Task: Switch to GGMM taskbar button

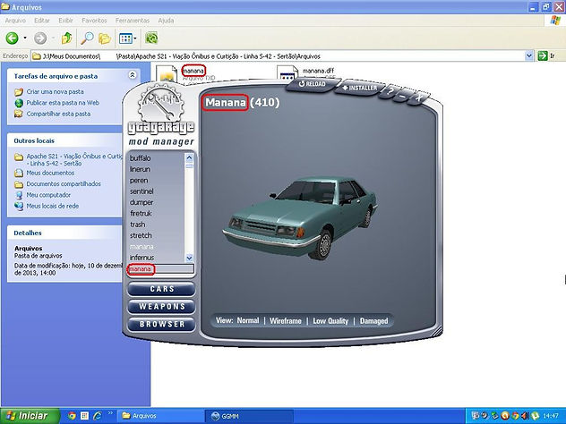Action: pyautogui.click(x=249, y=416)
